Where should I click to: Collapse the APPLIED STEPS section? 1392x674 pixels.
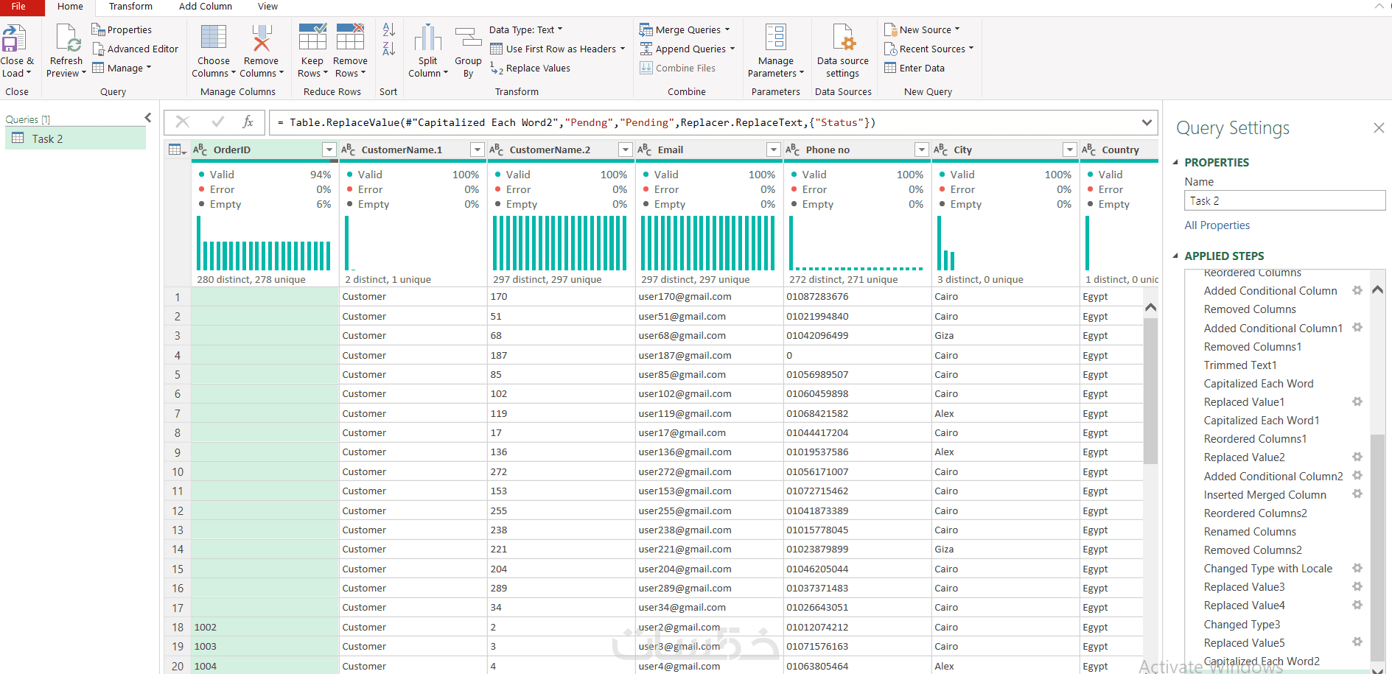click(1176, 256)
